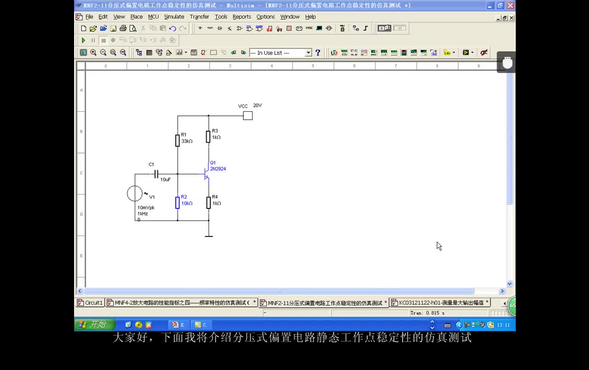The width and height of the screenshot is (589, 370).
Task: Pause the running simulation
Action: coord(93,40)
